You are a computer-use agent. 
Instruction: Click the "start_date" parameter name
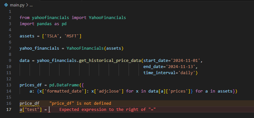[x=156, y=61]
